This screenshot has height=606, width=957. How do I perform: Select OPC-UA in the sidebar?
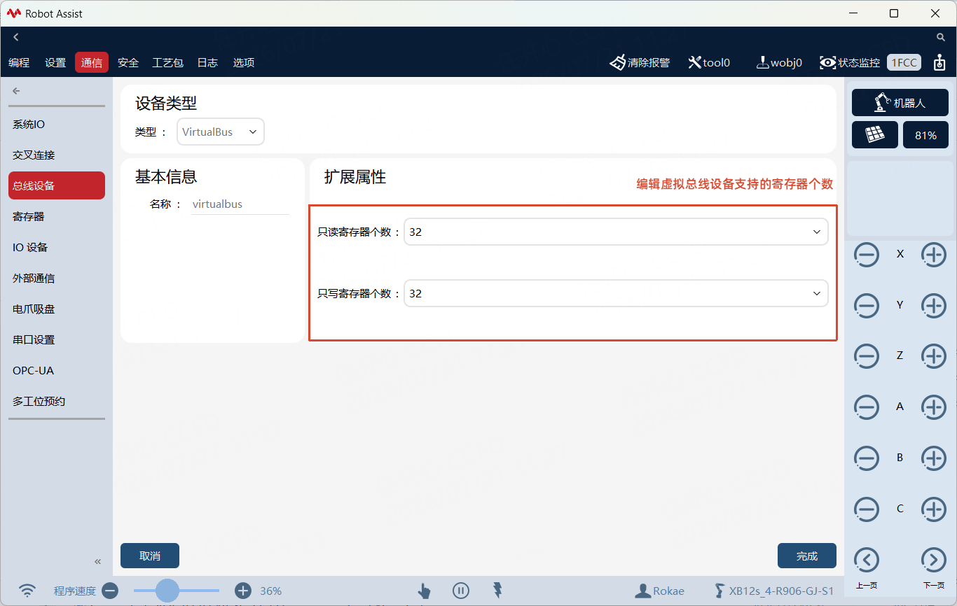tap(57, 370)
